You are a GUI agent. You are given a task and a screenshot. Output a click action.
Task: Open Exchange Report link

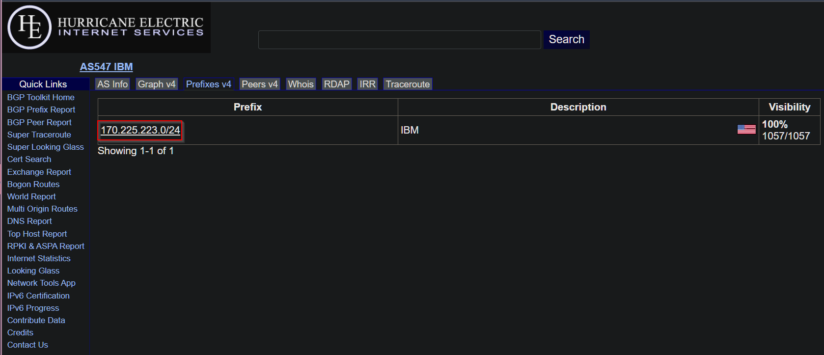click(39, 172)
